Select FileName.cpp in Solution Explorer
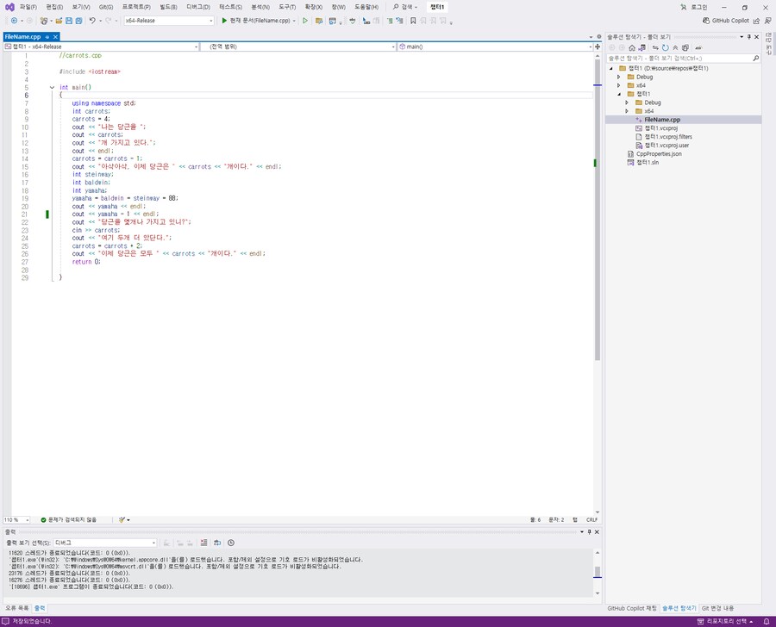The height and width of the screenshot is (627, 776). point(662,120)
